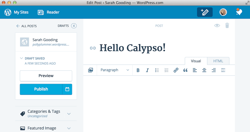Open the schedule calendar icon beside Publish
The image size is (250, 132).
[x=67, y=89]
